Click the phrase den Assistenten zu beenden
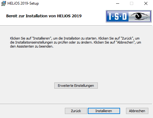The image size is (153, 118). pos(32,46)
